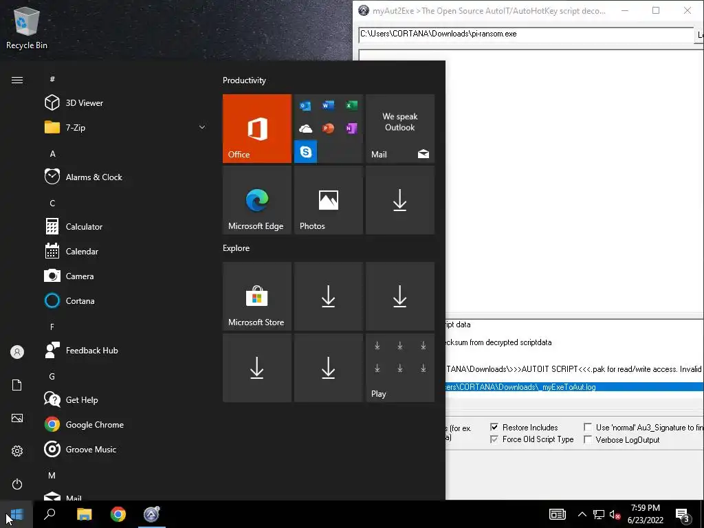This screenshot has height=528, width=704.
Task: Open Feedback Hub
Action: coord(126,350)
